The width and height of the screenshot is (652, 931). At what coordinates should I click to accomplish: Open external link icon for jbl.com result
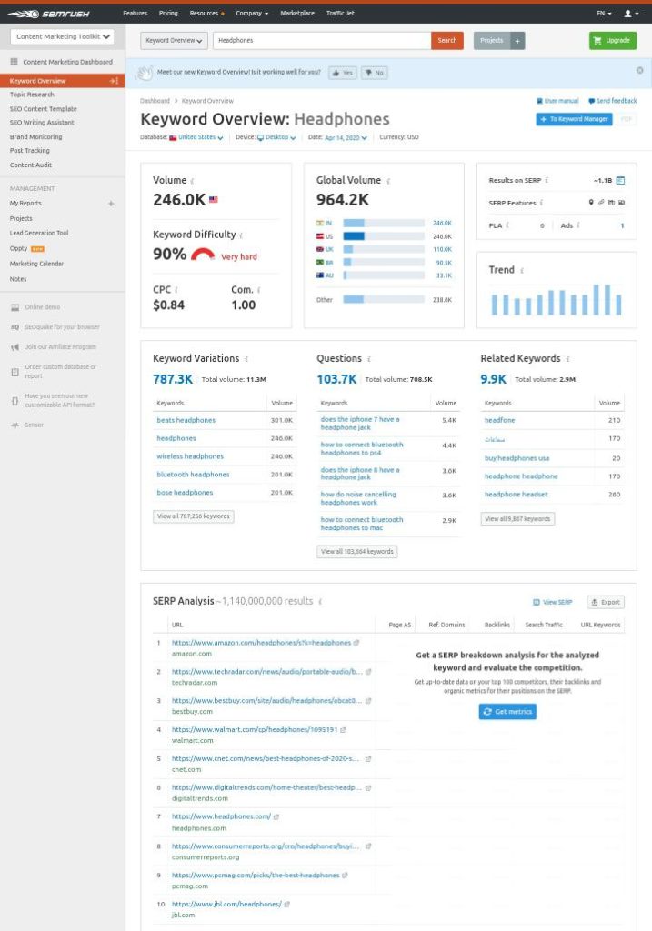[x=286, y=905]
